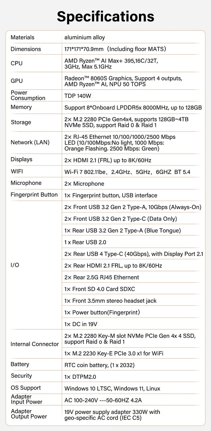Select the Front SD 4.0 Card SDXC entry
Screen dimensions: 211x431
point(100,289)
